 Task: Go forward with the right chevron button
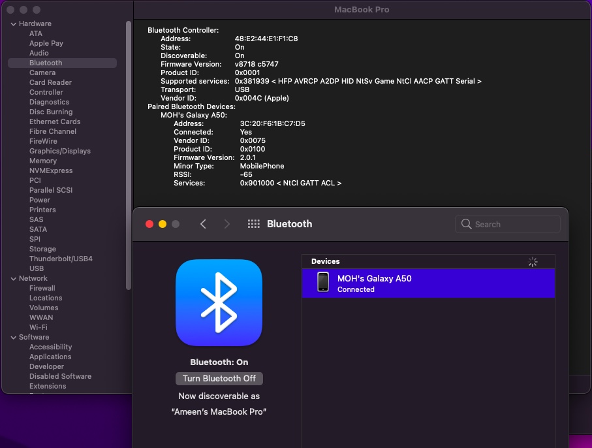tap(226, 224)
